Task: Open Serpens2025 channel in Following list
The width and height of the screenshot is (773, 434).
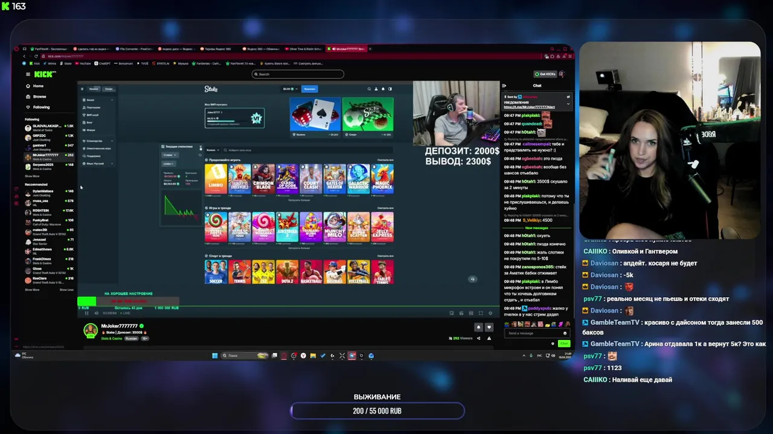Action: pyautogui.click(x=49, y=166)
